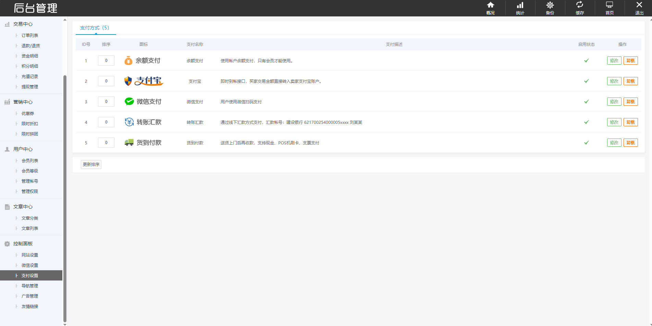Collapse the 控制面板 sidebar section
This screenshot has height=326, width=652.
23,244
